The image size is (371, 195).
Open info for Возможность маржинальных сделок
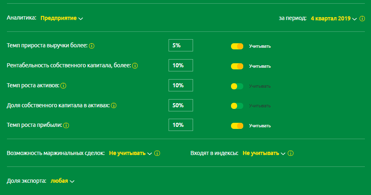157,153
